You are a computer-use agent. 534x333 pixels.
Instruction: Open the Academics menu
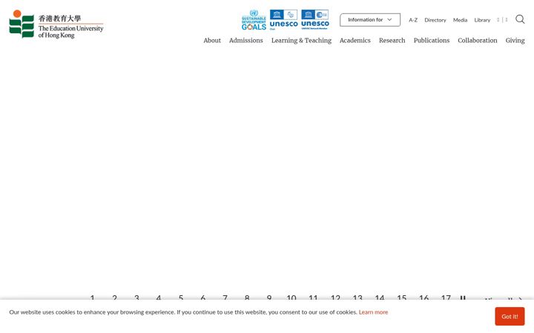pyautogui.click(x=355, y=41)
